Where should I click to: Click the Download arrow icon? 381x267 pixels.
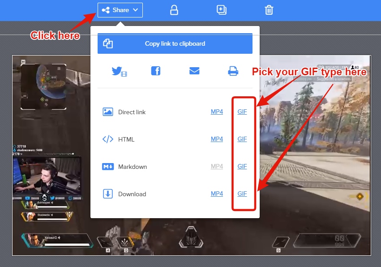108,194
